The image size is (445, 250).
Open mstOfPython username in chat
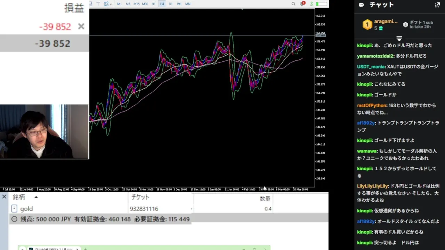[372, 105]
